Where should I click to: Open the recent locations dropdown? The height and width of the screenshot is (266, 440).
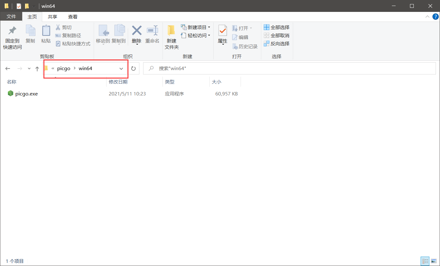tap(29, 69)
